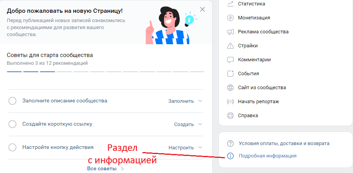Toggle the Создайте короткую ссылку circle
The width and height of the screenshot is (353, 173).
(12, 124)
